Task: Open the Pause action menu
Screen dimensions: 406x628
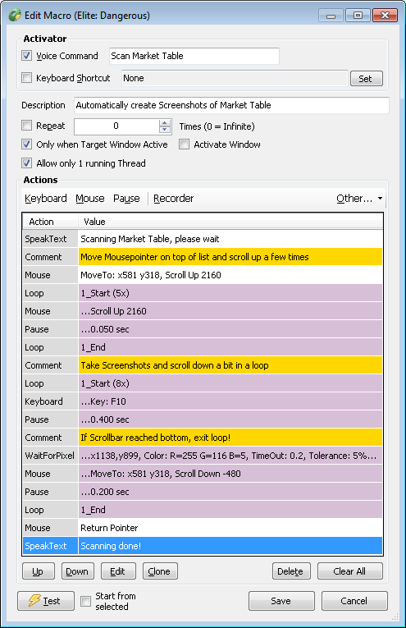Action: pos(126,199)
